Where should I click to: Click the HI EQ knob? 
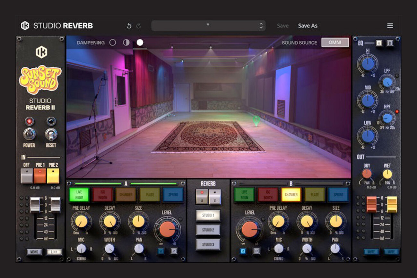[x=368, y=64]
